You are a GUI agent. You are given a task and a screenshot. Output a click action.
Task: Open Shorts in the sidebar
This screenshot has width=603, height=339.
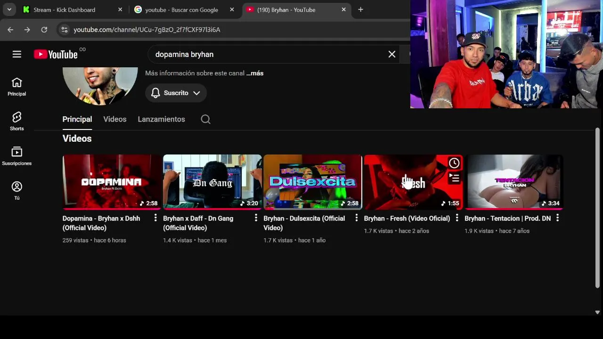click(17, 121)
